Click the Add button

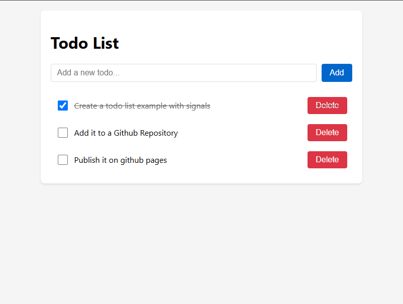[336, 72]
